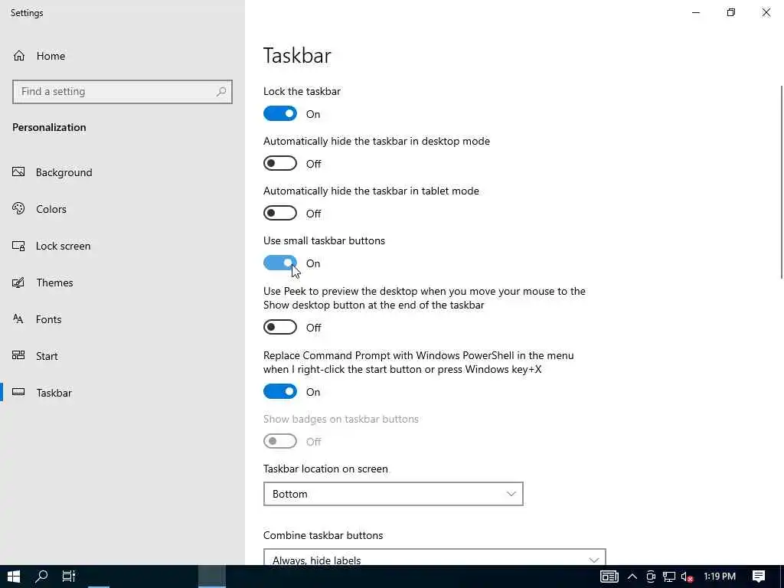Open the Lock screen icon in sidebar
Image resolution: width=784 pixels, height=588 pixels.
point(18,246)
